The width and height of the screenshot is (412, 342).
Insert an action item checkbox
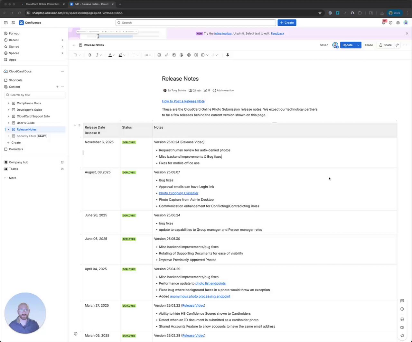(x=159, y=55)
